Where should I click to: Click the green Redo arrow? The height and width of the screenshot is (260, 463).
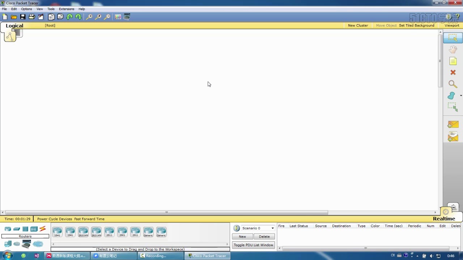tap(78, 17)
